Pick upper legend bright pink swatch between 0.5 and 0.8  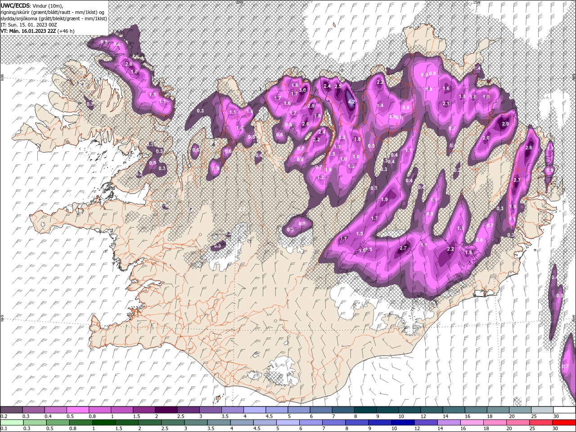pos(77,410)
